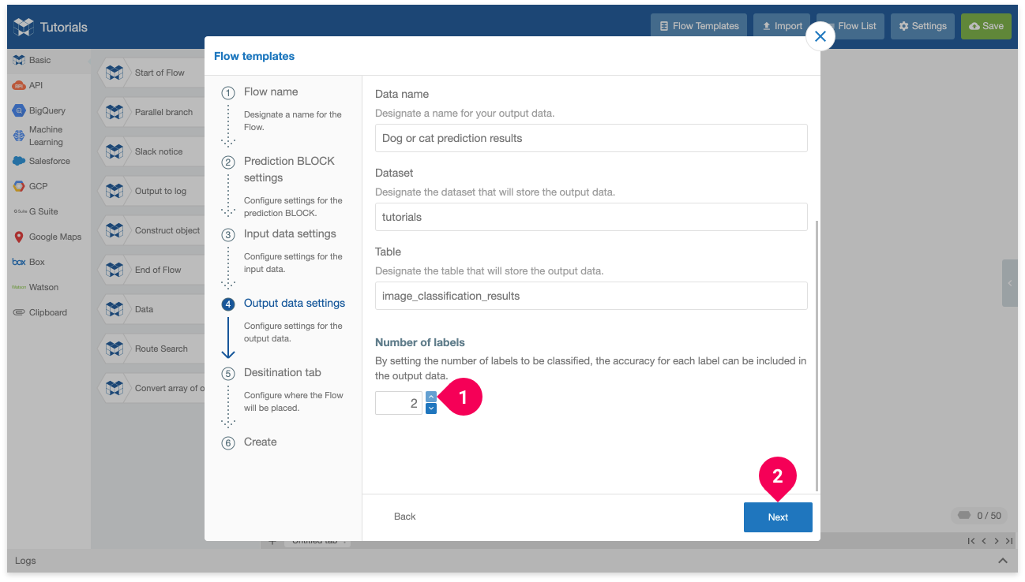The width and height of the screenshot is (1025, 582).
Task: Select the Salesforce cloud icon
Action: tap(19, 161)
